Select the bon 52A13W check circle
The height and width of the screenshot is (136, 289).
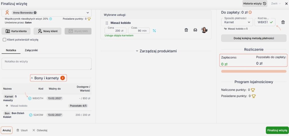(31, 115)
